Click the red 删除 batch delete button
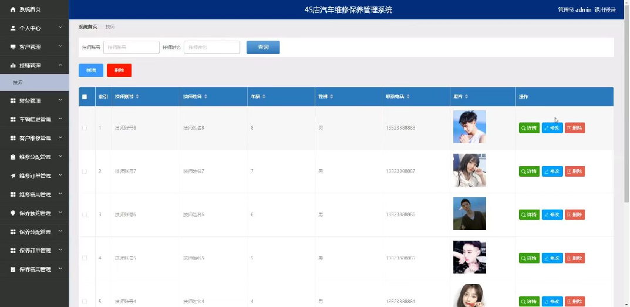630x307 pixels. (119, 70)
